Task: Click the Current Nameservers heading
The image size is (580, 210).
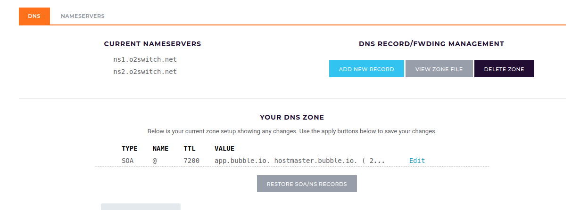Action: [152, 44]
